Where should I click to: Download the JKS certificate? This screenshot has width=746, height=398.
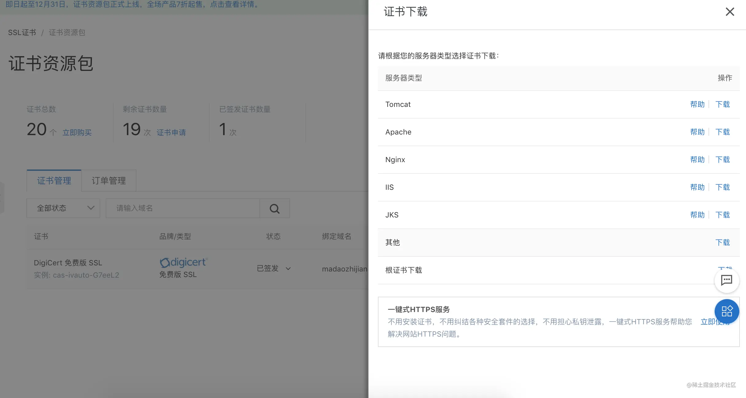tap(722, 215)
